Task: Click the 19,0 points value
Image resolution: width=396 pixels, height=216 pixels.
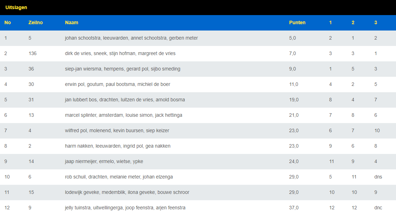Action: tap(294, 100)
